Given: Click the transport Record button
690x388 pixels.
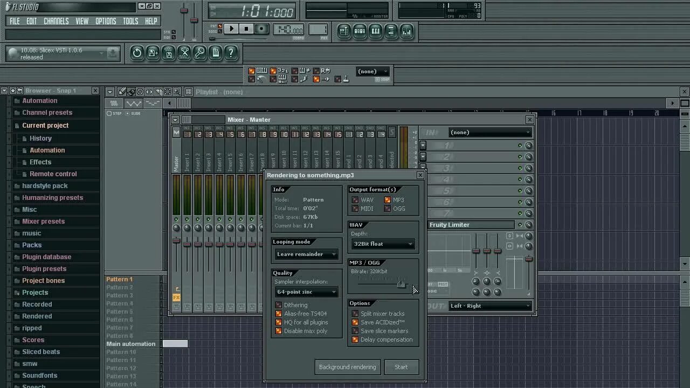Looking at the screenshot, I should [x=261, y=29].
